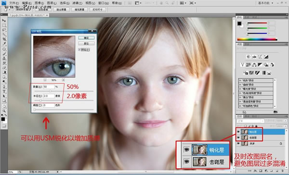Select the Lasso tool
Screen dimensions: 289x175
pos(4,30)
